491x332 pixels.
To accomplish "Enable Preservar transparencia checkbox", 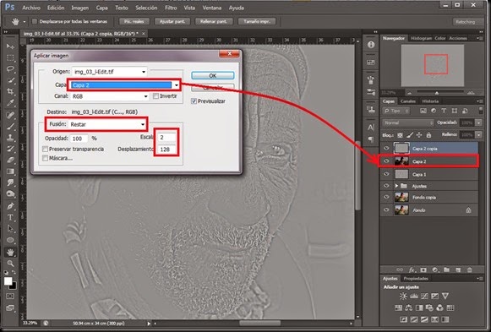I will (x=46, y=149).
